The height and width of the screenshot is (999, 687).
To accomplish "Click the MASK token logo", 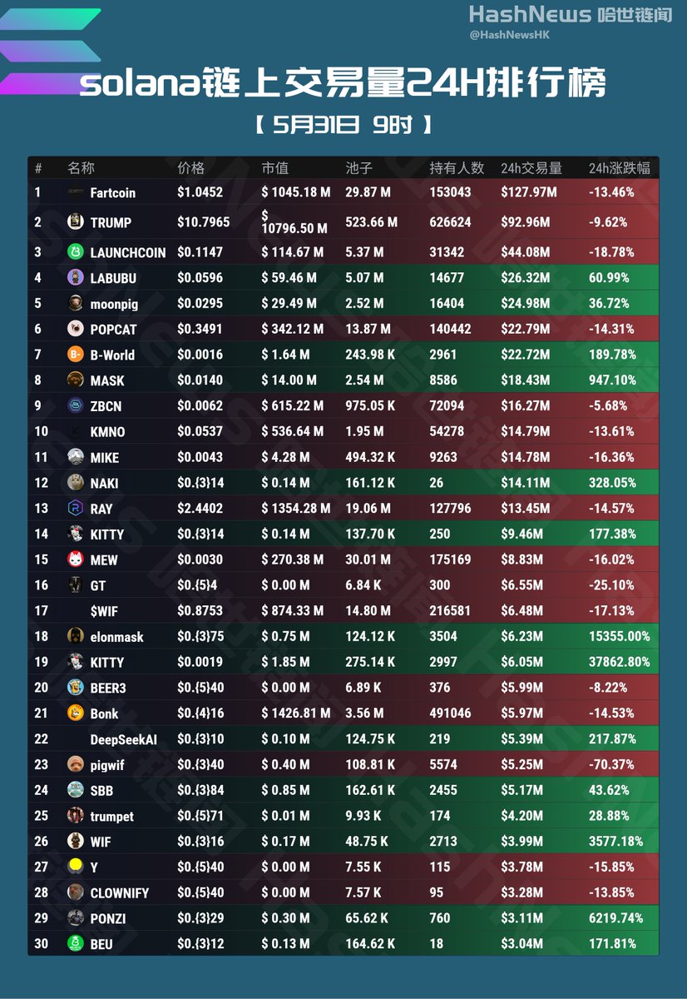I will [x=75, y=380].
